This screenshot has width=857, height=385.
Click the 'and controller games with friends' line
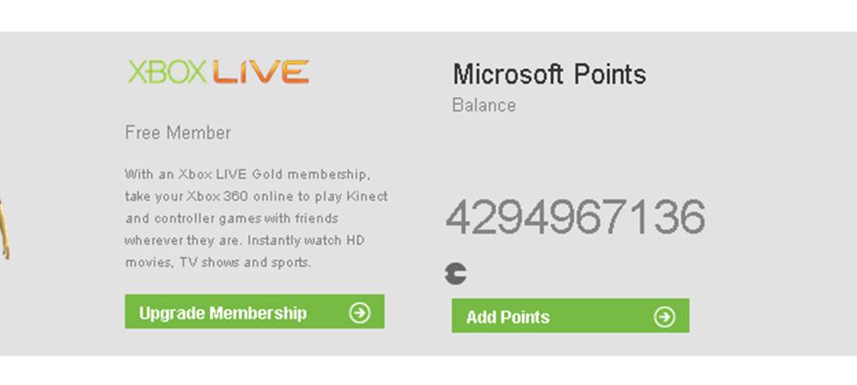232,219
